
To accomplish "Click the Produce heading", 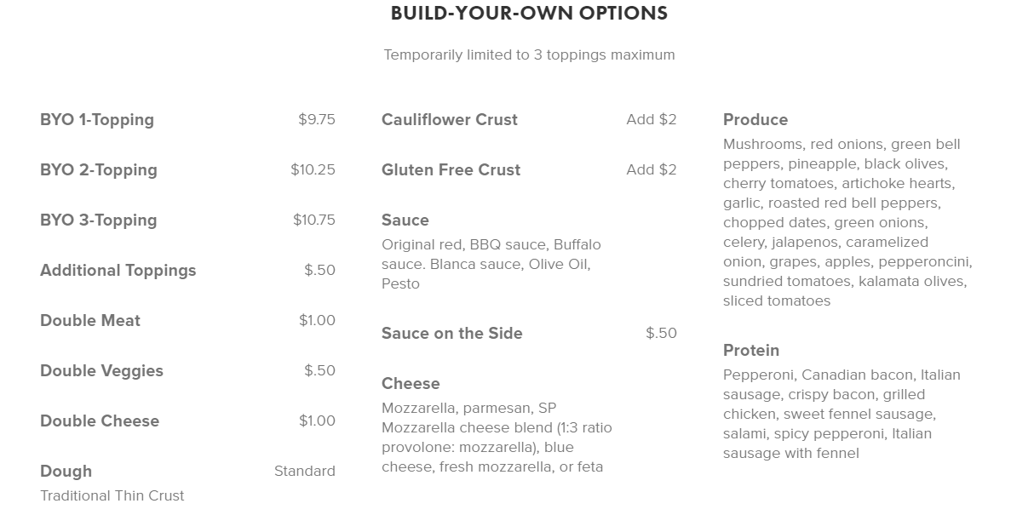I will coord(755,120).
